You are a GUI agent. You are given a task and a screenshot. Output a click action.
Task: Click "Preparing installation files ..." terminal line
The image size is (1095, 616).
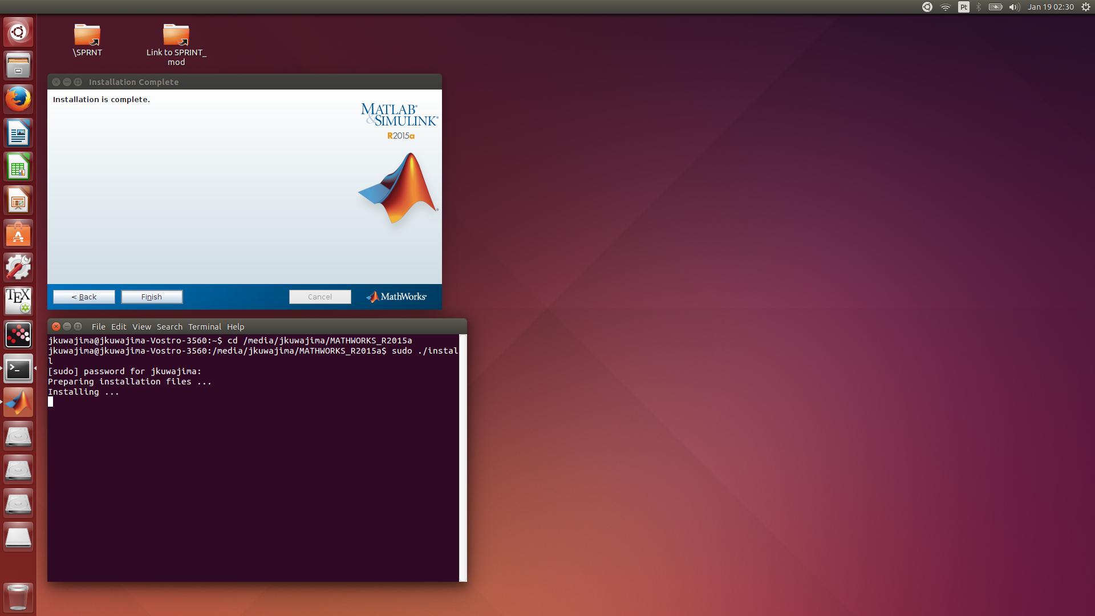click(129, 382)
